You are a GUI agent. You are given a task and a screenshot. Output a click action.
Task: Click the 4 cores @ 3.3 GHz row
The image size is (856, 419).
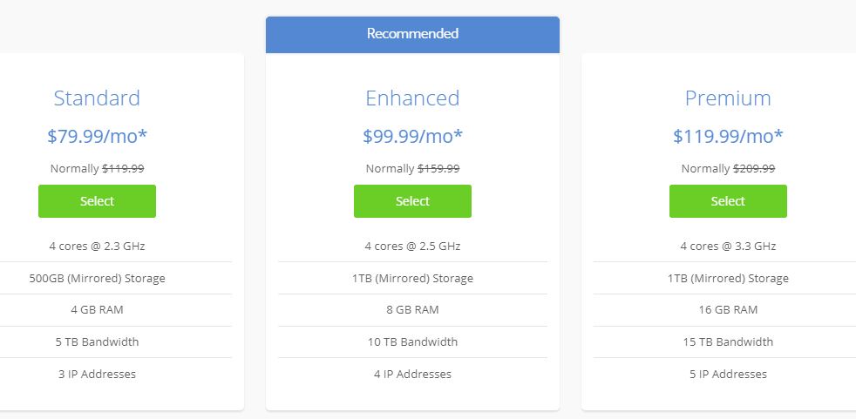[x=728, y=246]
